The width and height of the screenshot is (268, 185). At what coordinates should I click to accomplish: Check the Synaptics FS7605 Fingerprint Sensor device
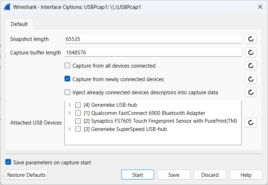point(78,121)
